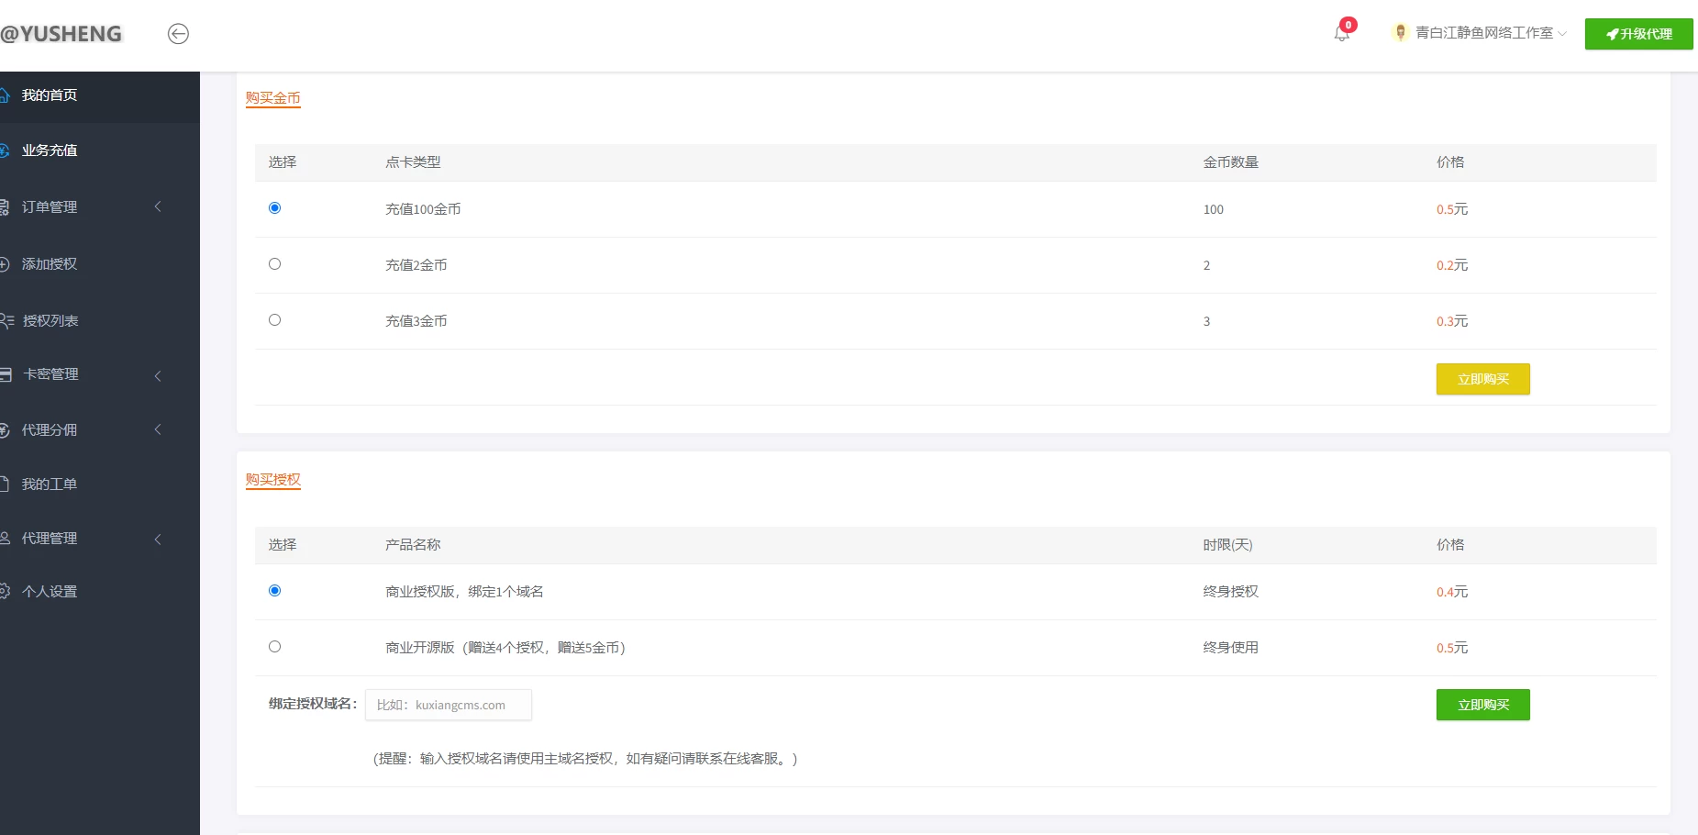Click the 订单管理 sidebar icon
Viewport: 1698px width, 835px height.
point(5,207)
